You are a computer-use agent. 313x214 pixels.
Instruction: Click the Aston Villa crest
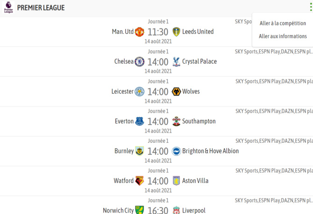[x=176, y=181]
